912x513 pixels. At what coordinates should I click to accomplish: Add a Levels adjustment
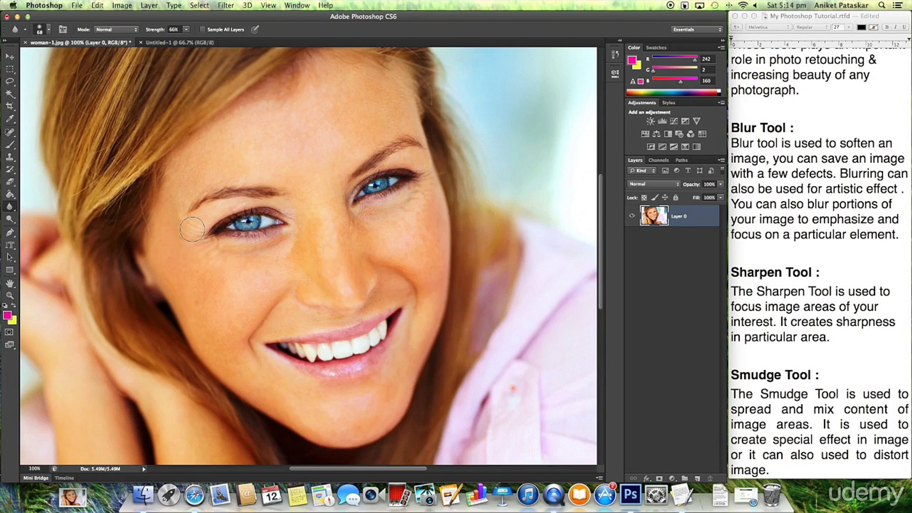point(662,121)
